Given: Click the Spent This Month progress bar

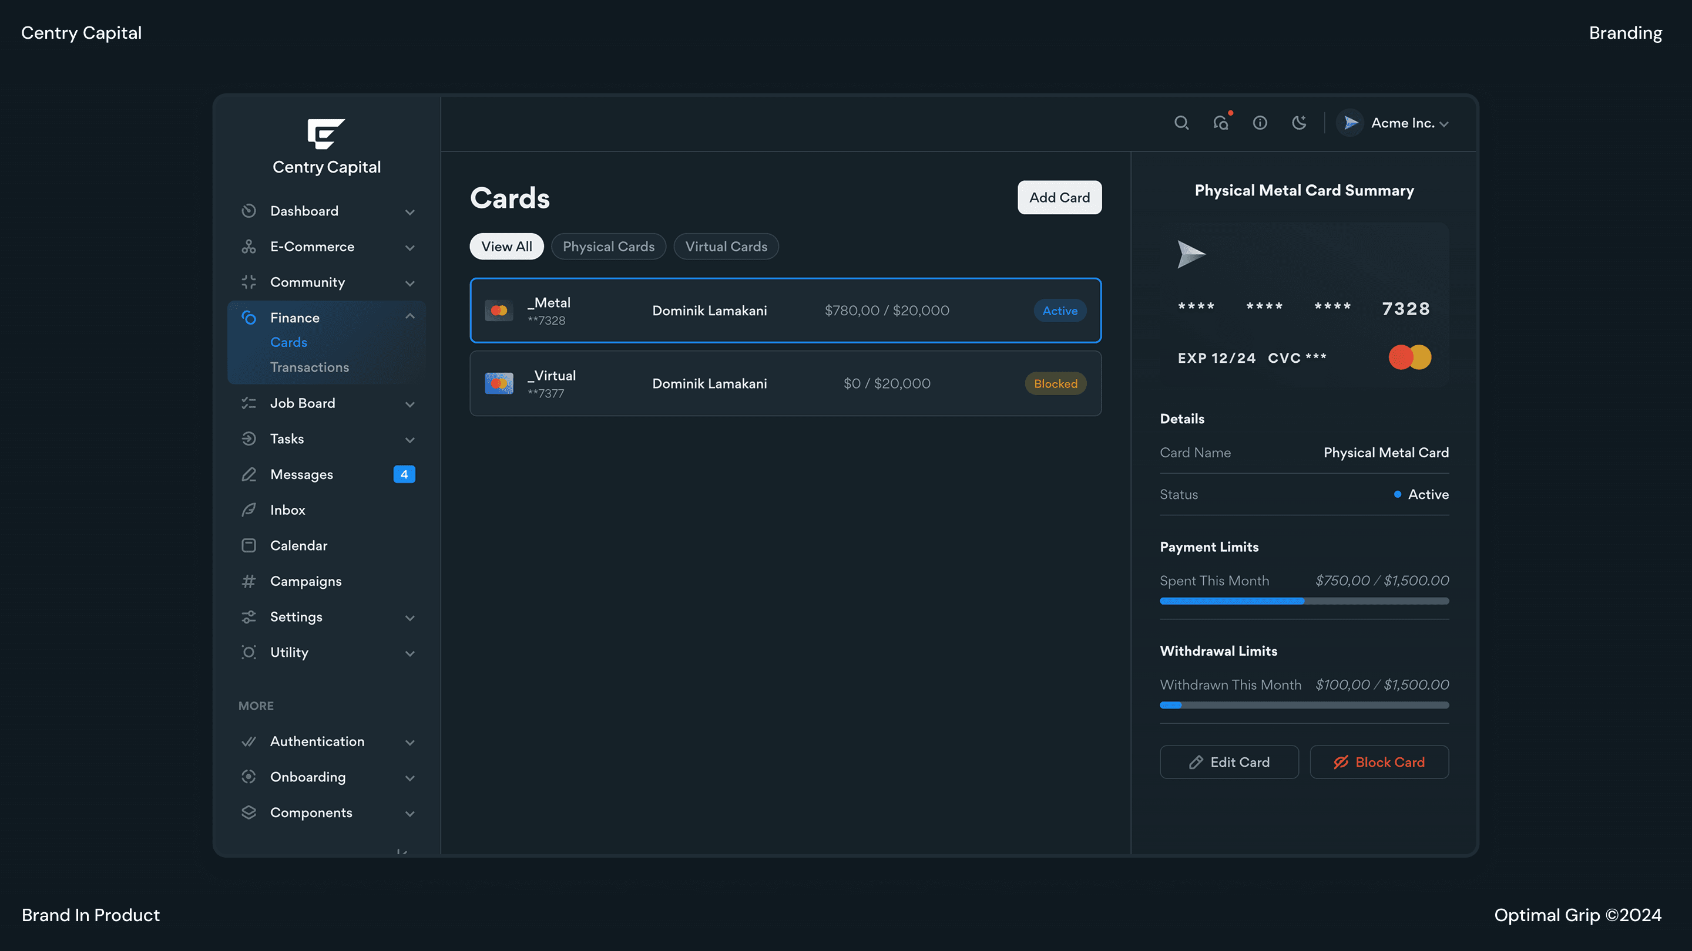Looking at the screenshot, I should [1304, 601].
